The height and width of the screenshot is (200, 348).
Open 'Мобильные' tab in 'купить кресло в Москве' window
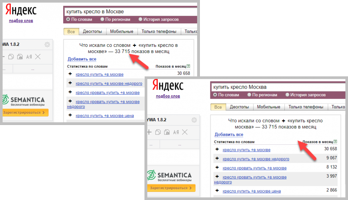coord(122,32)
